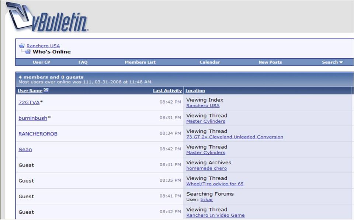The image size is (354, 220).
Task: Open the Members List page
Action: [x=140, y=62]
